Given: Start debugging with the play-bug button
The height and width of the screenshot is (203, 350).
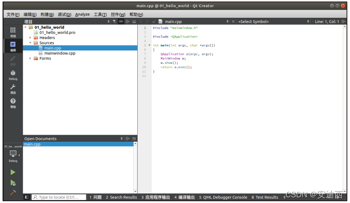Looking at the screenshot, I should click(13, 183).
